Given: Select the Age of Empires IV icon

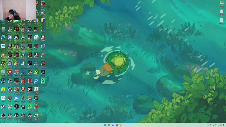Looking at the screenshot, I should tap(36, 98).
